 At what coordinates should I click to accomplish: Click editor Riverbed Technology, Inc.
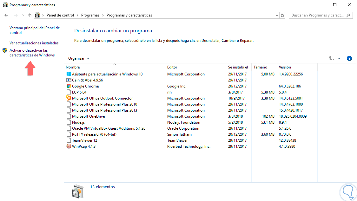[189, 146]
